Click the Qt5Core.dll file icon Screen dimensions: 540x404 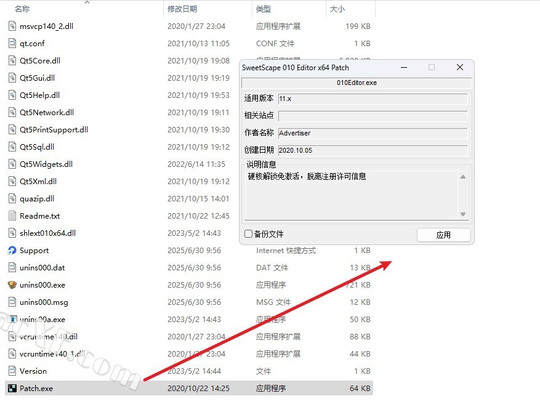[x=12, y=60]
